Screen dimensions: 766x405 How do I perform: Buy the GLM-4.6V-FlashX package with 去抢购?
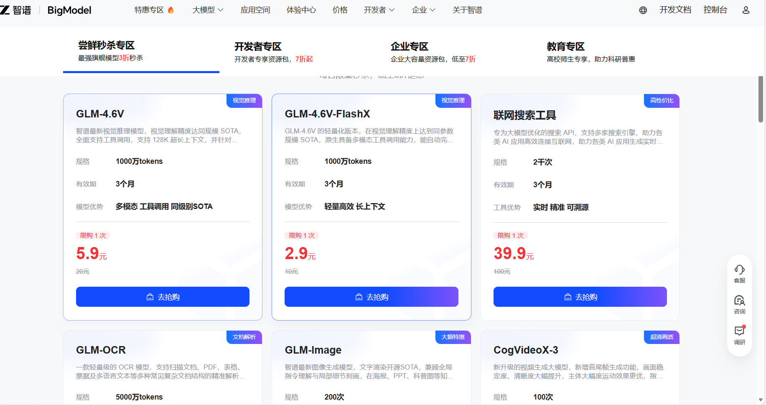pos(371,297)
